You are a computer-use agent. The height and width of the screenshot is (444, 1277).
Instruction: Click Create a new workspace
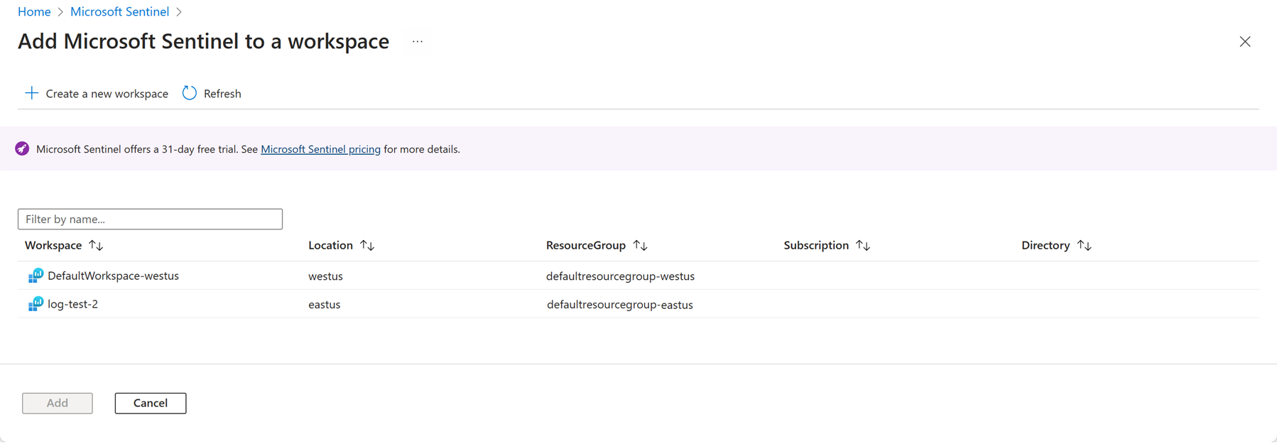click(x=107, y=94)
